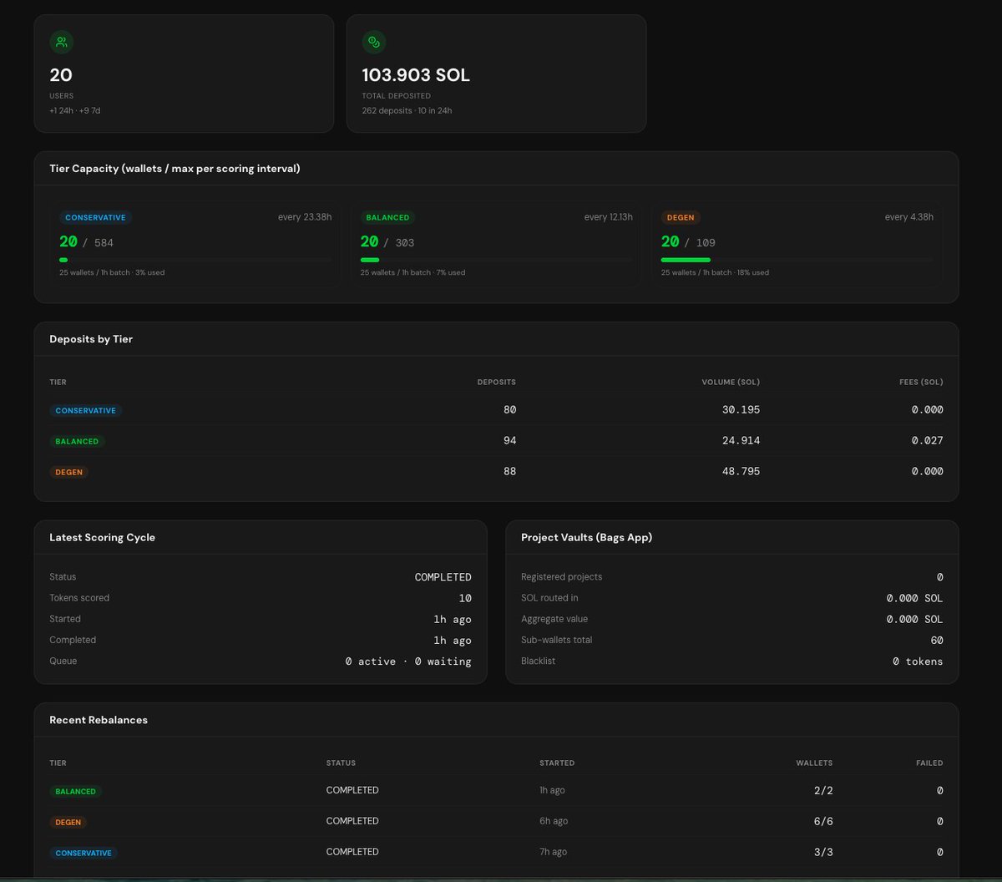Click the Balanced tier capacity progress bar
Image resolution: width=1002 pixels, height=882 pixels.
(496, 260)
